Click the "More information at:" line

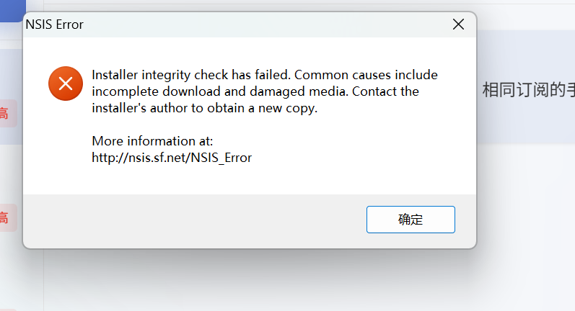point(152,140)
